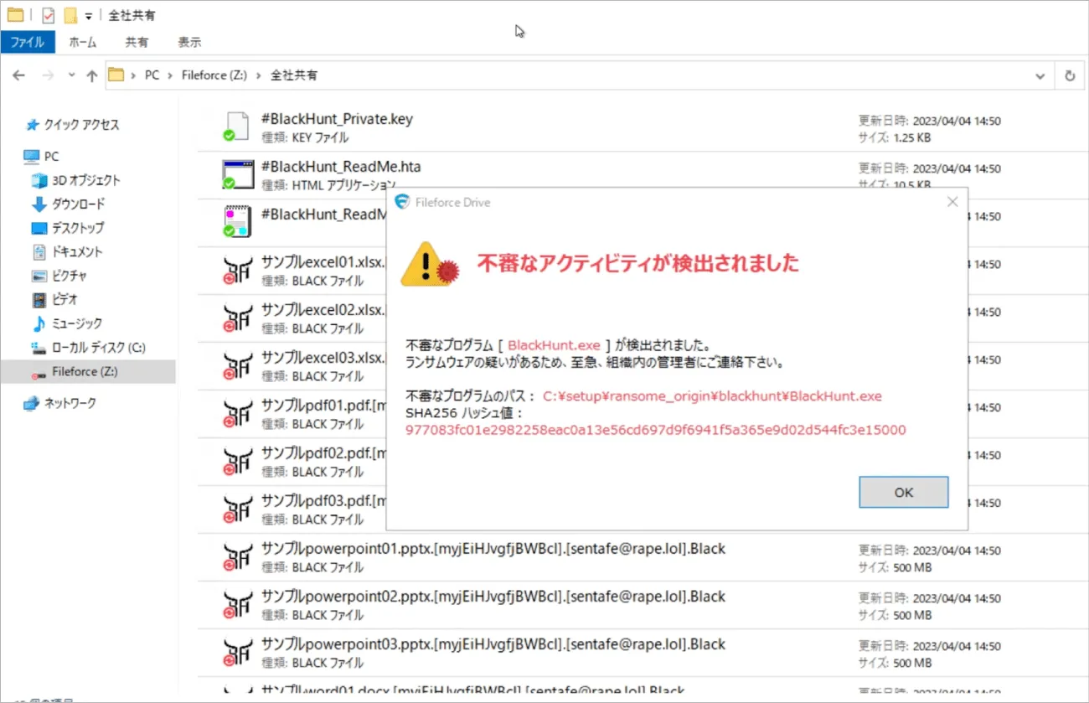Screen dimensions: 1089x703
Task: Click the Back navigation arrow
Action: pos(18,75)
